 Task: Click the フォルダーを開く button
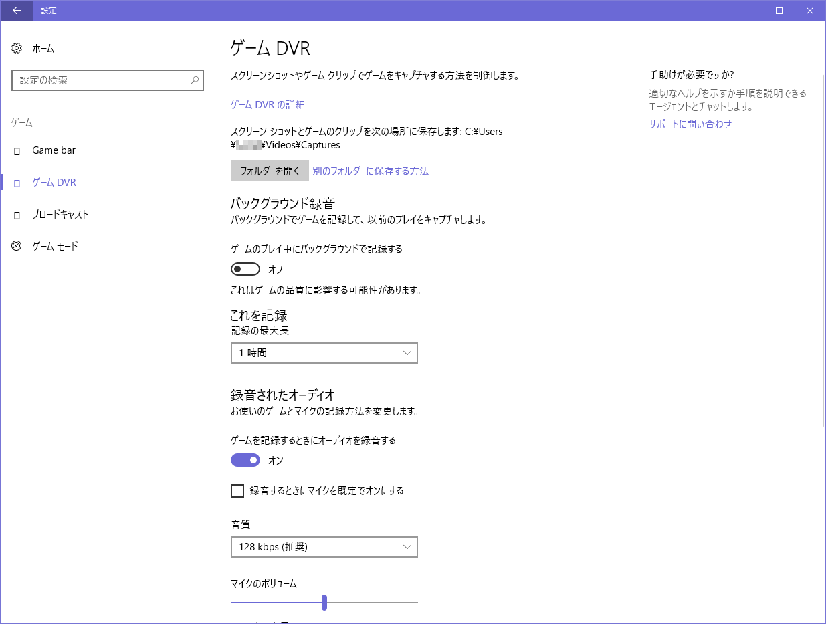pos(270,171)
